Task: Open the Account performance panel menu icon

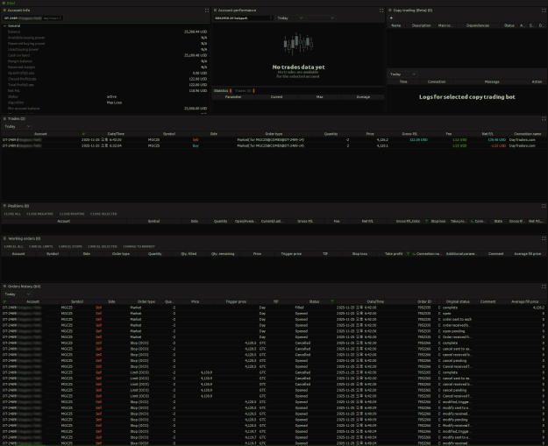Action: pyautogui.click(x=216, y=11)
